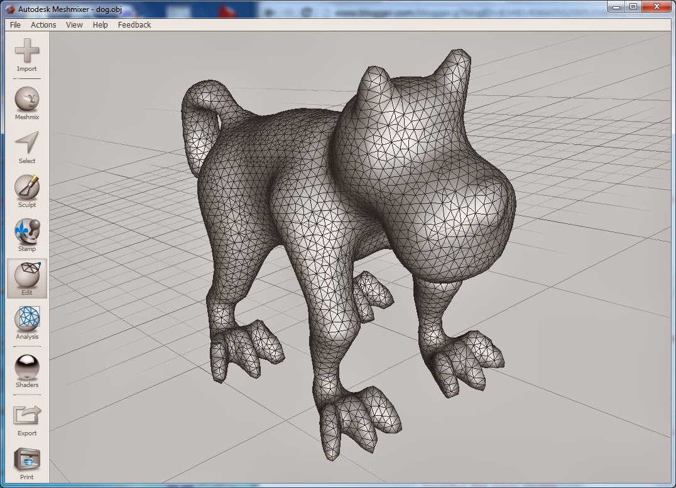
Task: Switch to the Sculpt tool
Action: point(26,187)
